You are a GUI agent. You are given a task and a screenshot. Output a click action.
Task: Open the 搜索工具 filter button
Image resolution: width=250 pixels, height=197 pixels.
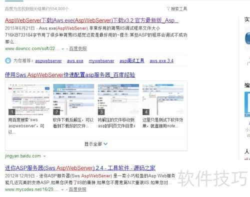(x=177, y=8)
